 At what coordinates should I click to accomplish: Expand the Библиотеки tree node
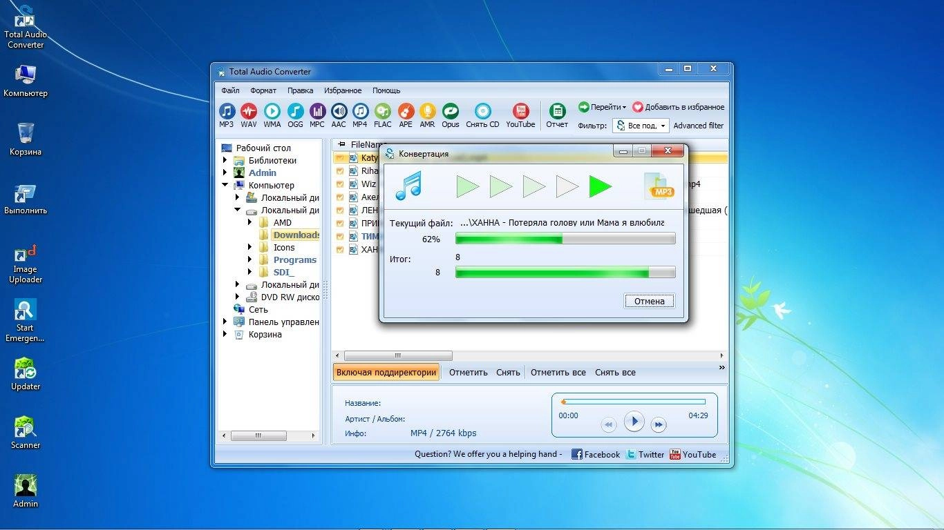(x=225, y=160)
